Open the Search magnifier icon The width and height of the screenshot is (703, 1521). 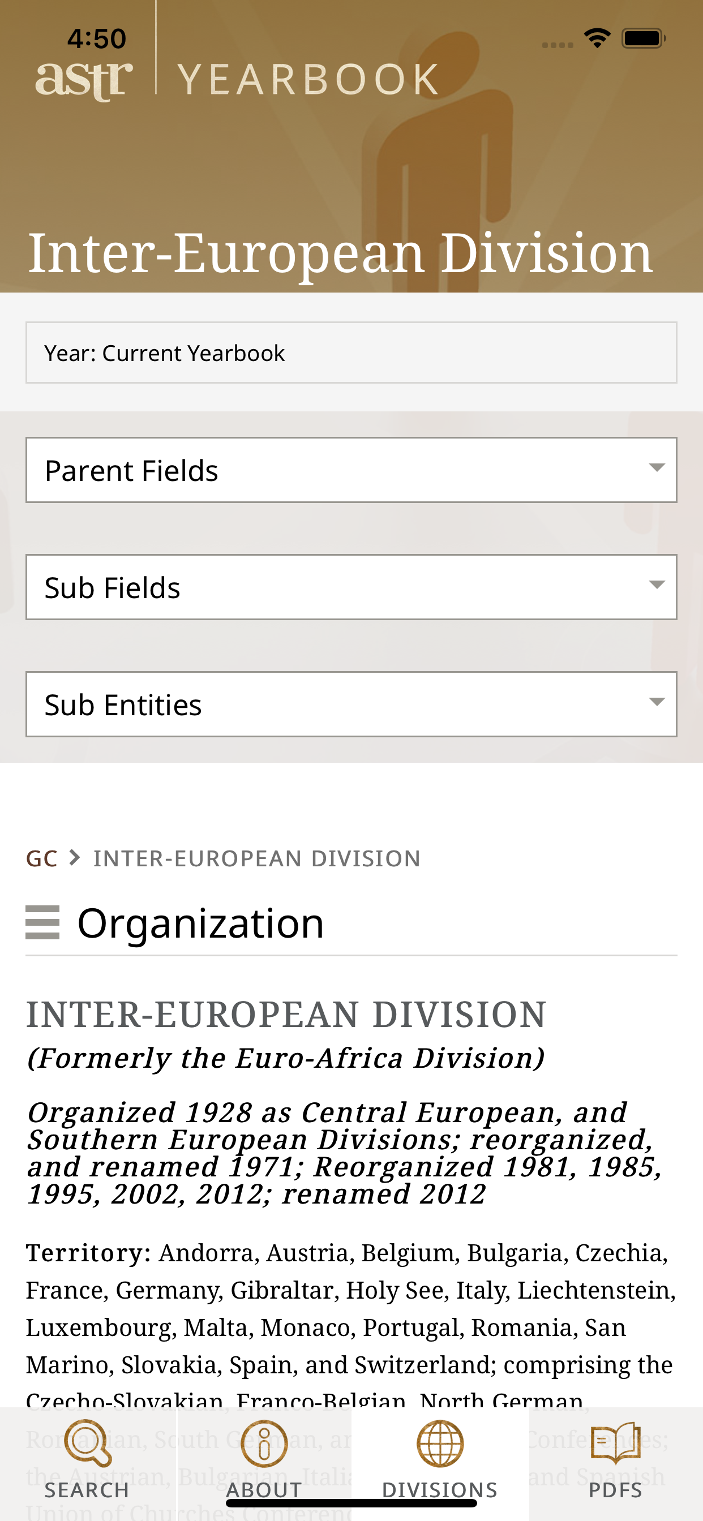(x=87, y=1443)
